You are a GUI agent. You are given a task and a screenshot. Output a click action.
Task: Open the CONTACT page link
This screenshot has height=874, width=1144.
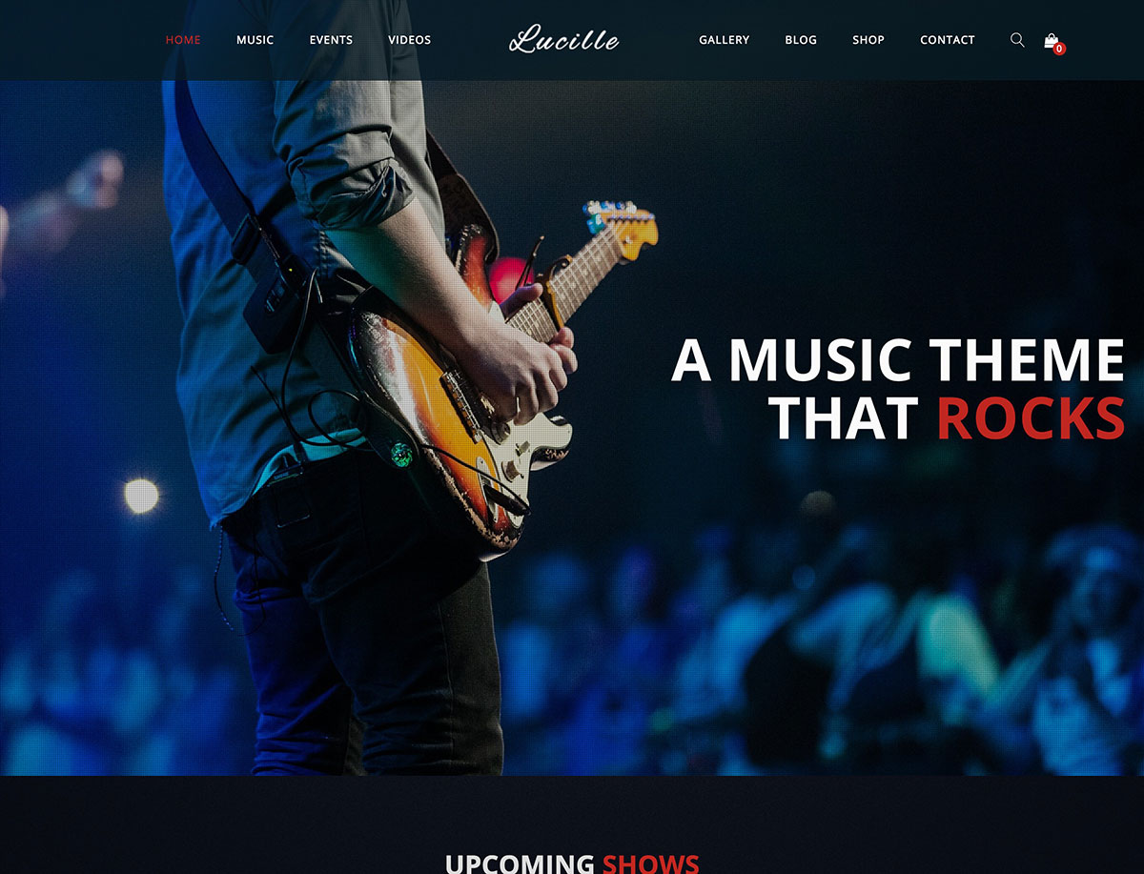coord(947,40)
